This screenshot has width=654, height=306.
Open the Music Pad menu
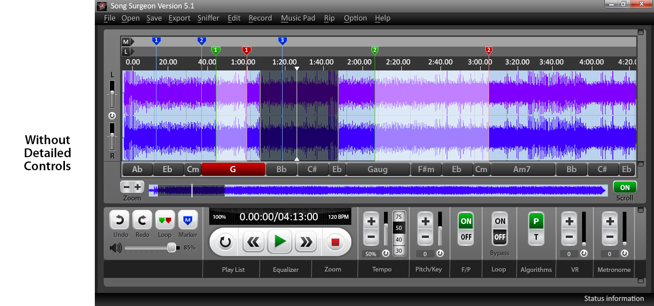298,18
